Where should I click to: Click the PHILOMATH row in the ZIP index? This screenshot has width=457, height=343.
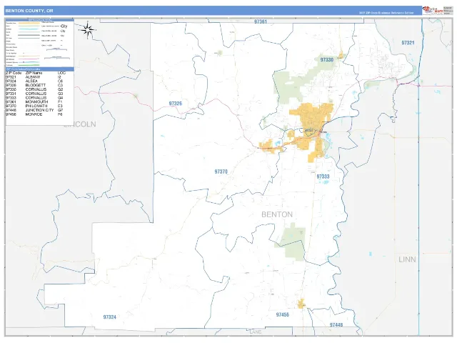[x=40, y=106]
